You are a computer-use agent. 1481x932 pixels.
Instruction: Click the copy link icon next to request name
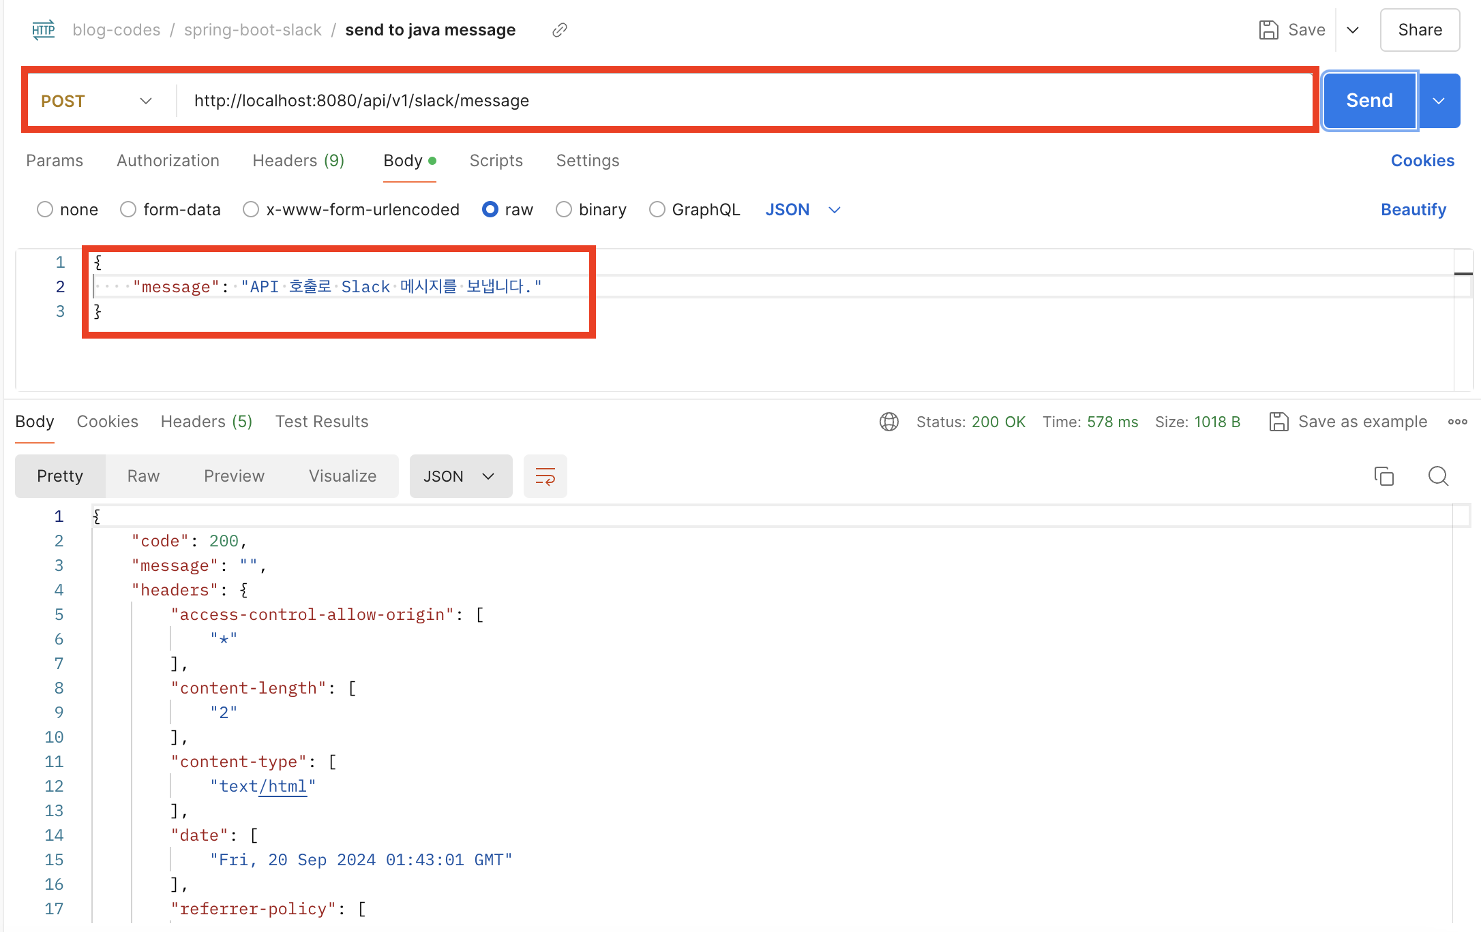559,30
